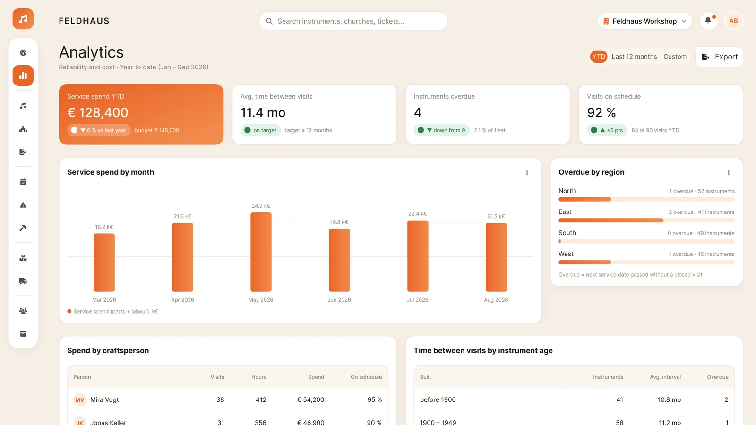The width and height of the screenshot is (756, 425).
Task: Open Service spend by month options menu
Action: pyautogui.click(x=527, y=172)
